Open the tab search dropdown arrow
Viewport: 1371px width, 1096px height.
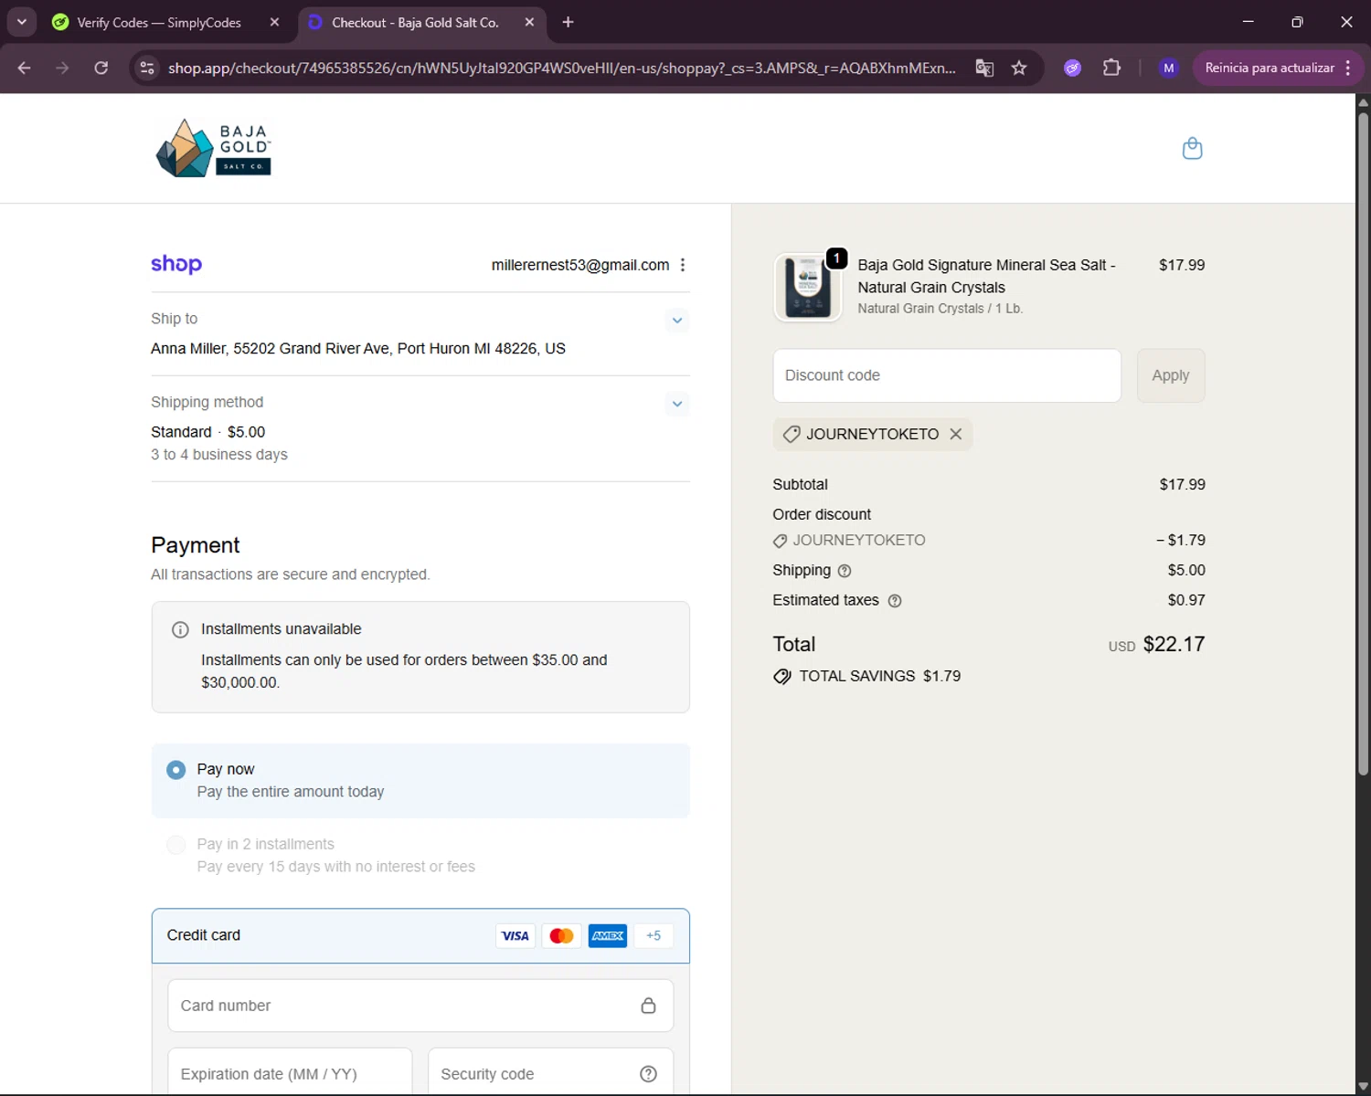[x=21, y=22]
